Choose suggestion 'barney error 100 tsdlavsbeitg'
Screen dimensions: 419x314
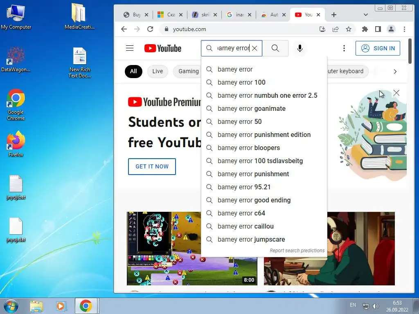coord(264,161)
